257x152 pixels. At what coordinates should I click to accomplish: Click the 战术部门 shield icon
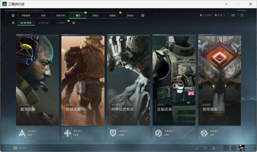tap(113, 133)
